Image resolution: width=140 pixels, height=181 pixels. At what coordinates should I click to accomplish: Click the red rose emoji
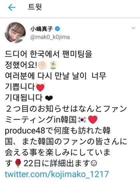[x=18, y=163]
